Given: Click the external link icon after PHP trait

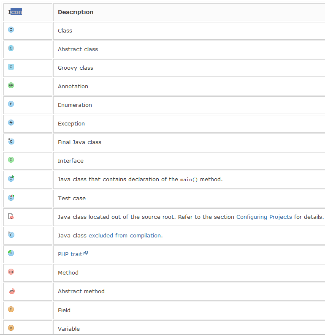Looking at the screenshot, I should coord(86,253).
